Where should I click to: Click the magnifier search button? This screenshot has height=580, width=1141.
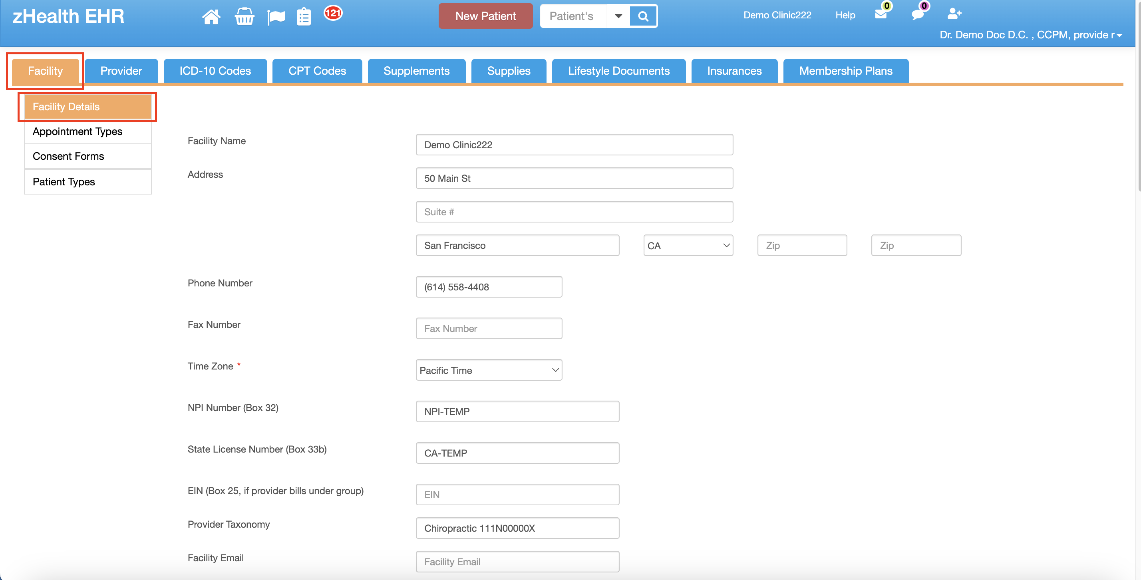[643, 16]
